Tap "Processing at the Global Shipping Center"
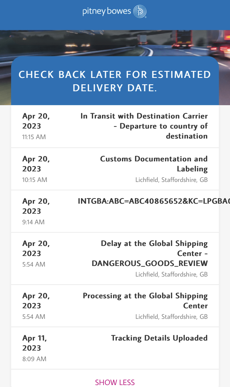This screenshot has height=387, width=230. pos(145,300)
